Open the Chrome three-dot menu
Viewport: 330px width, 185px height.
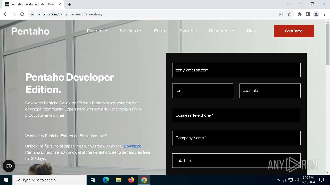point(324,14)
